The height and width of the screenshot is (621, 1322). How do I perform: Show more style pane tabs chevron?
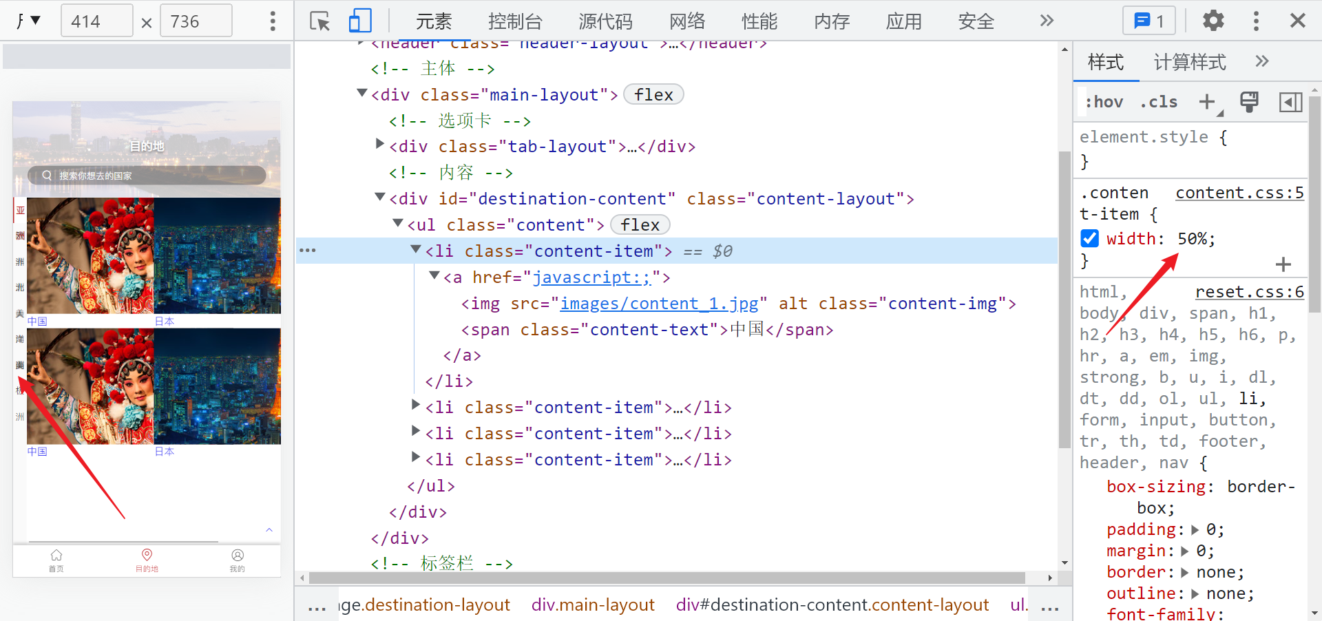1261,61
